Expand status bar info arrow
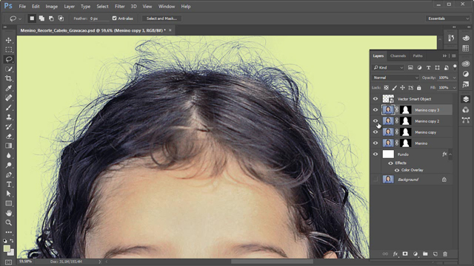This screenshot has width=474, height=266. click(x=99, y=262)
